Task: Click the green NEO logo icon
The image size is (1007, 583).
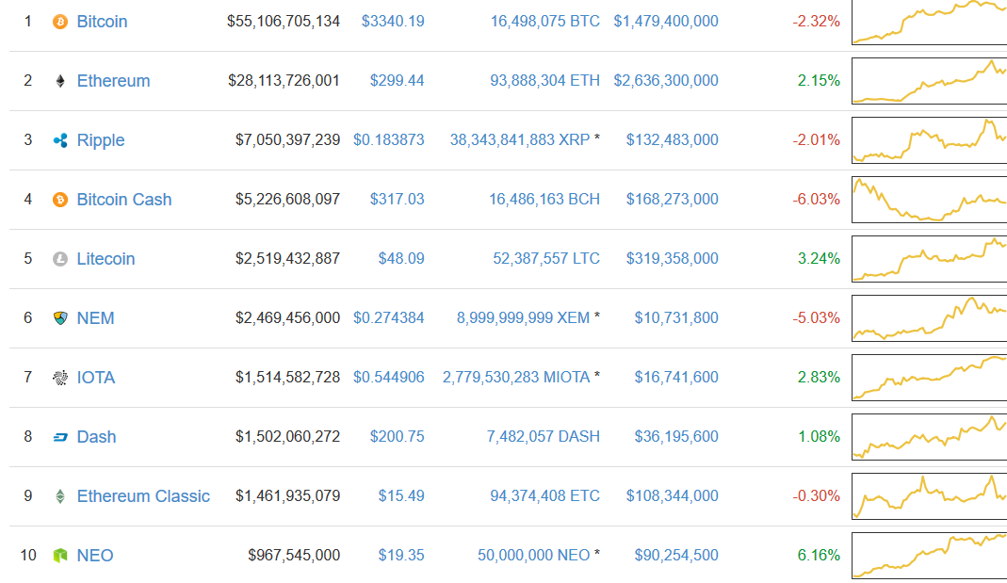Action: click(x=60, y=556)
